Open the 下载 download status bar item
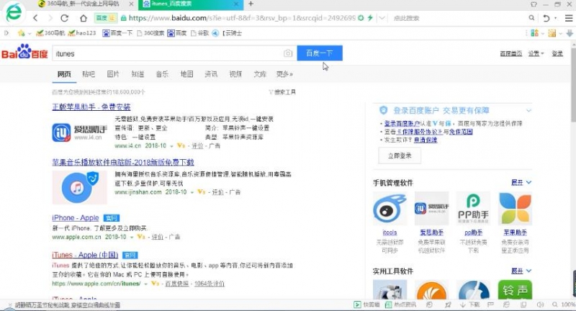The height and width of the screenshot is (311, 576). [x=470, y=305]
